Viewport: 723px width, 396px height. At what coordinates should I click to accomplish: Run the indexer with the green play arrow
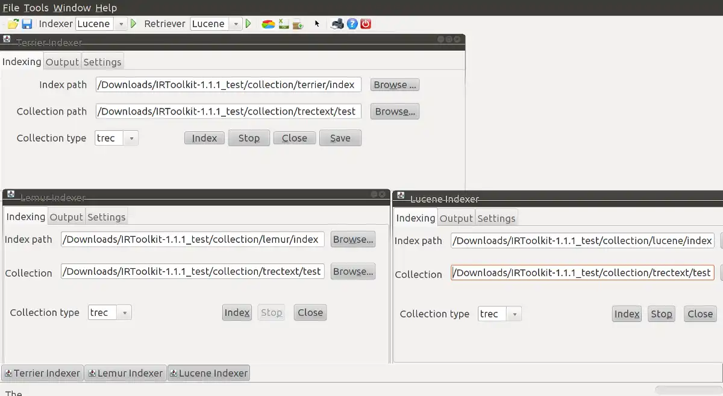tap(134, 24)
